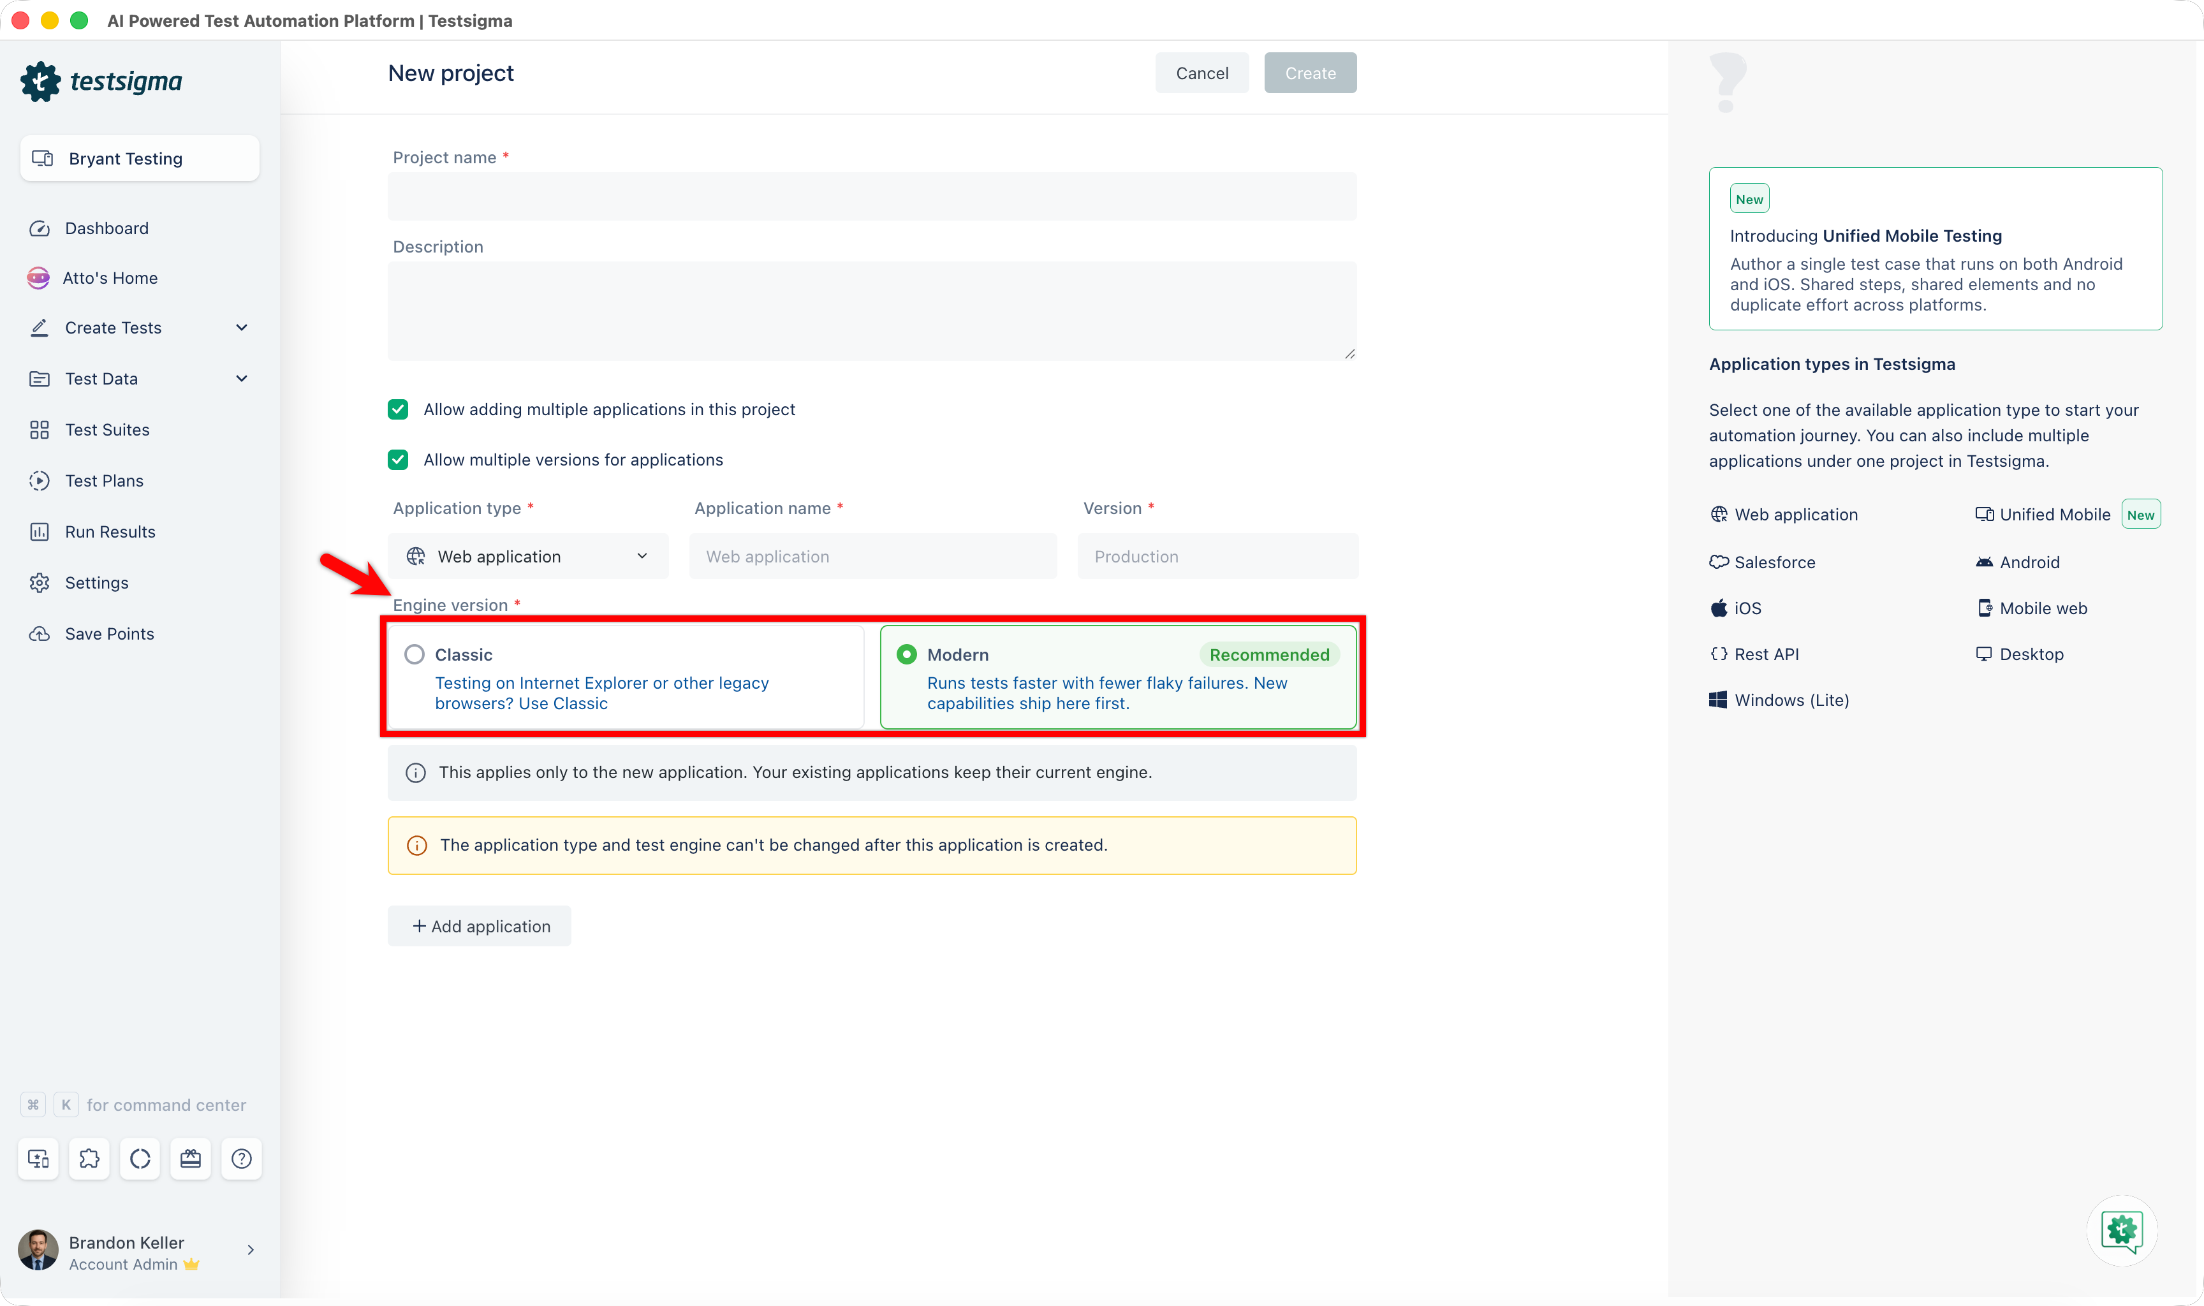Click the Windows (Lite) logo icon
Screen dimensions: 2204x1306
[1718, 700]
